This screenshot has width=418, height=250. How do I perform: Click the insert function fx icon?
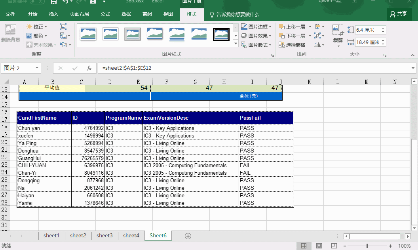point(89,68)
